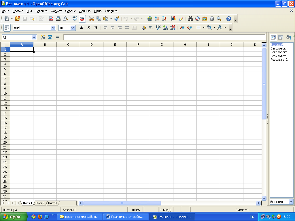Open Page Preview icon
The image size is (295, 221).
[x=65, y=19]
